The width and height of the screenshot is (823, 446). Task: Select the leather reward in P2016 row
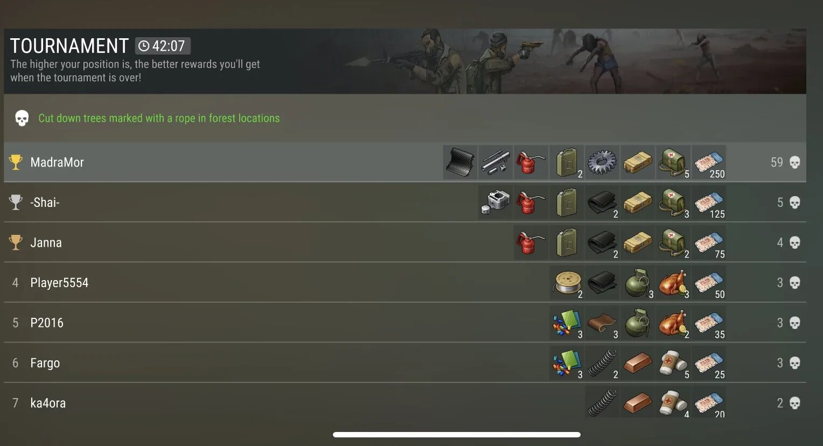click(x=602, y=323)
